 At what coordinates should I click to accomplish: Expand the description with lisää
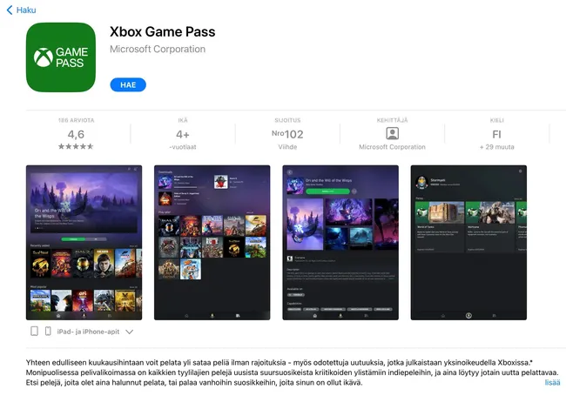pyautogui.click(x=552, y=383)
